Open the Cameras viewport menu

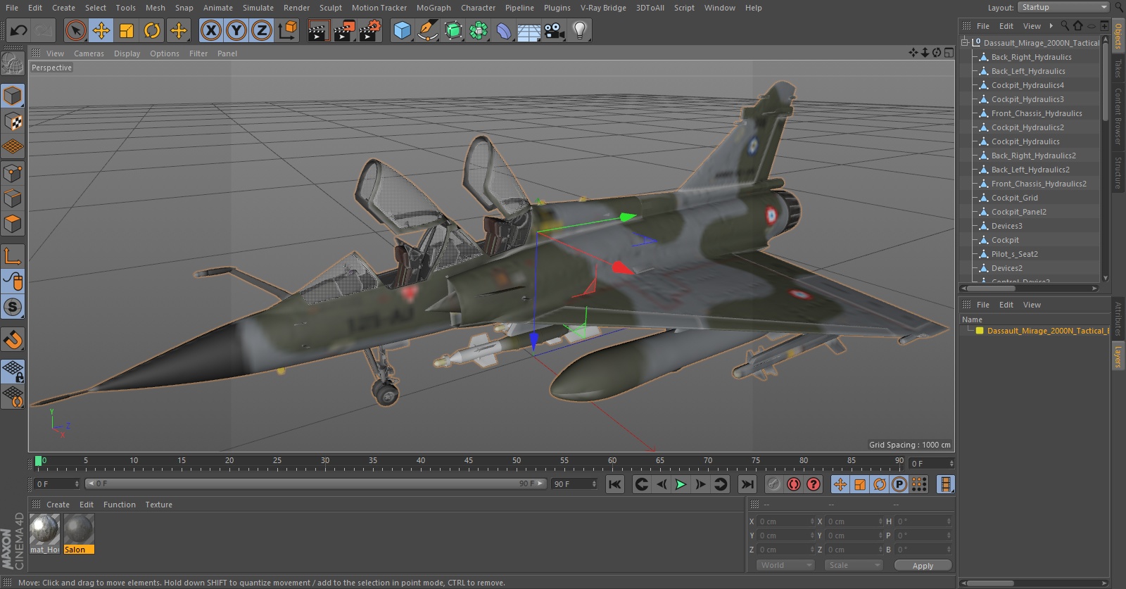[89, 53]
